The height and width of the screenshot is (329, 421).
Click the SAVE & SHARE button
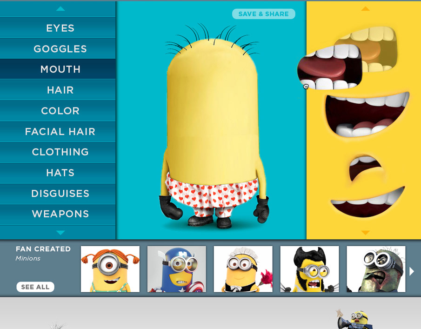point(263,14)
